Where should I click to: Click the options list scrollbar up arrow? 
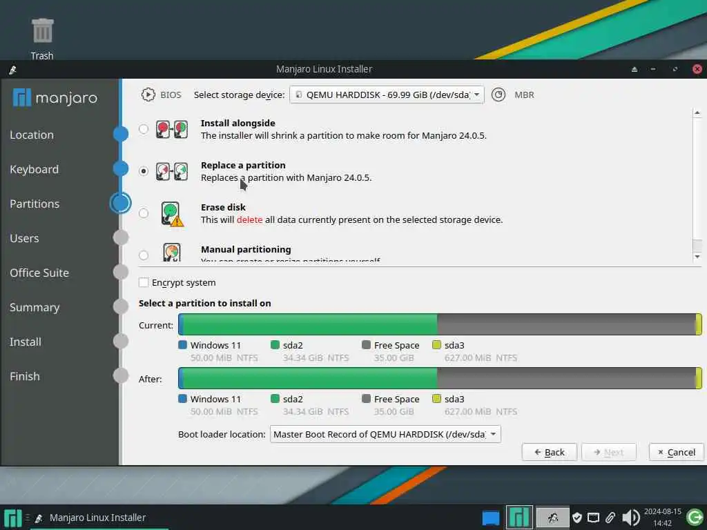pos(697,112)
